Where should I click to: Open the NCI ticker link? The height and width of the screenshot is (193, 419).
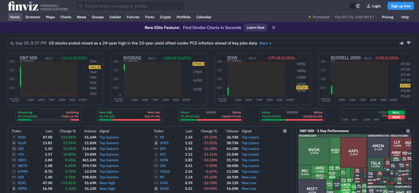tap(163, 154)
